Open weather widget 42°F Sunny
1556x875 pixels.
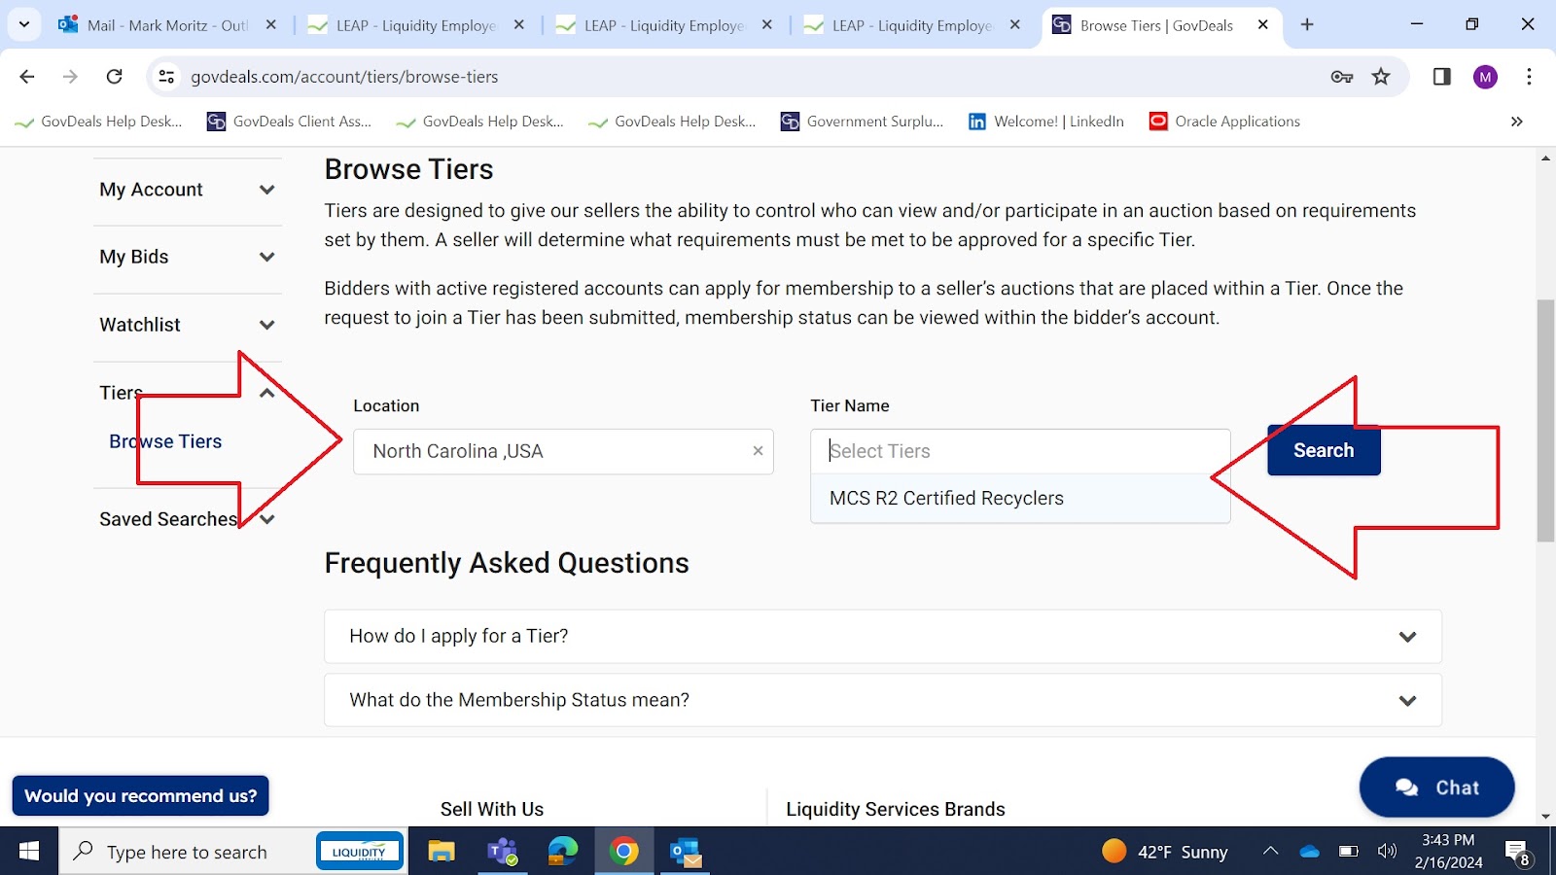click(x=1165, y=852)
